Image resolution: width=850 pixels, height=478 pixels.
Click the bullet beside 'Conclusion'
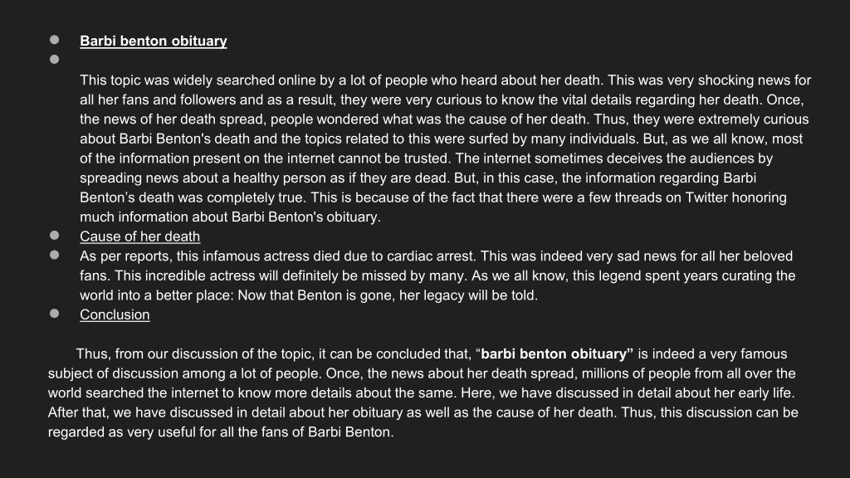point(54,313)
